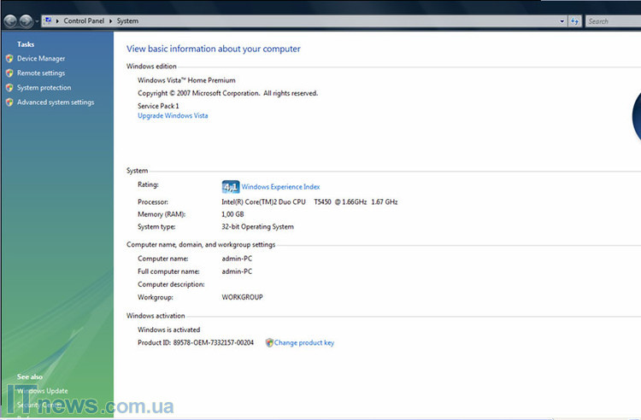Click the shield icon beside Remote settings
Screen dimensions: 641x420
tap(9, 73)
